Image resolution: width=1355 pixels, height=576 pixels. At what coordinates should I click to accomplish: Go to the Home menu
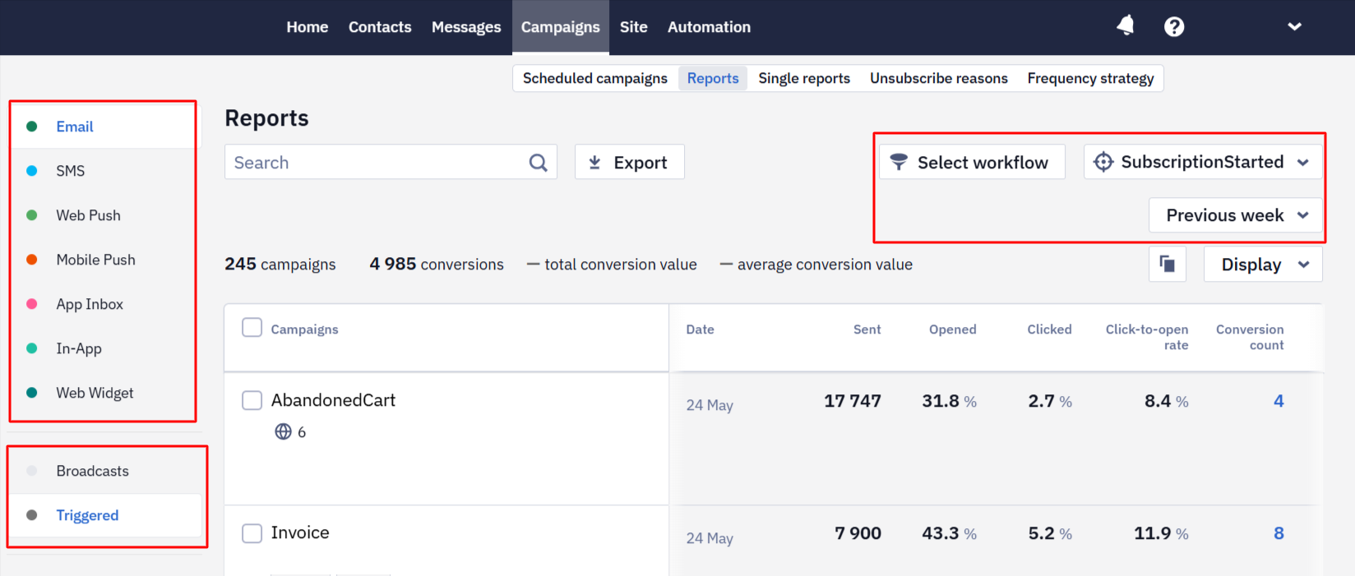(x=308, y=27)
